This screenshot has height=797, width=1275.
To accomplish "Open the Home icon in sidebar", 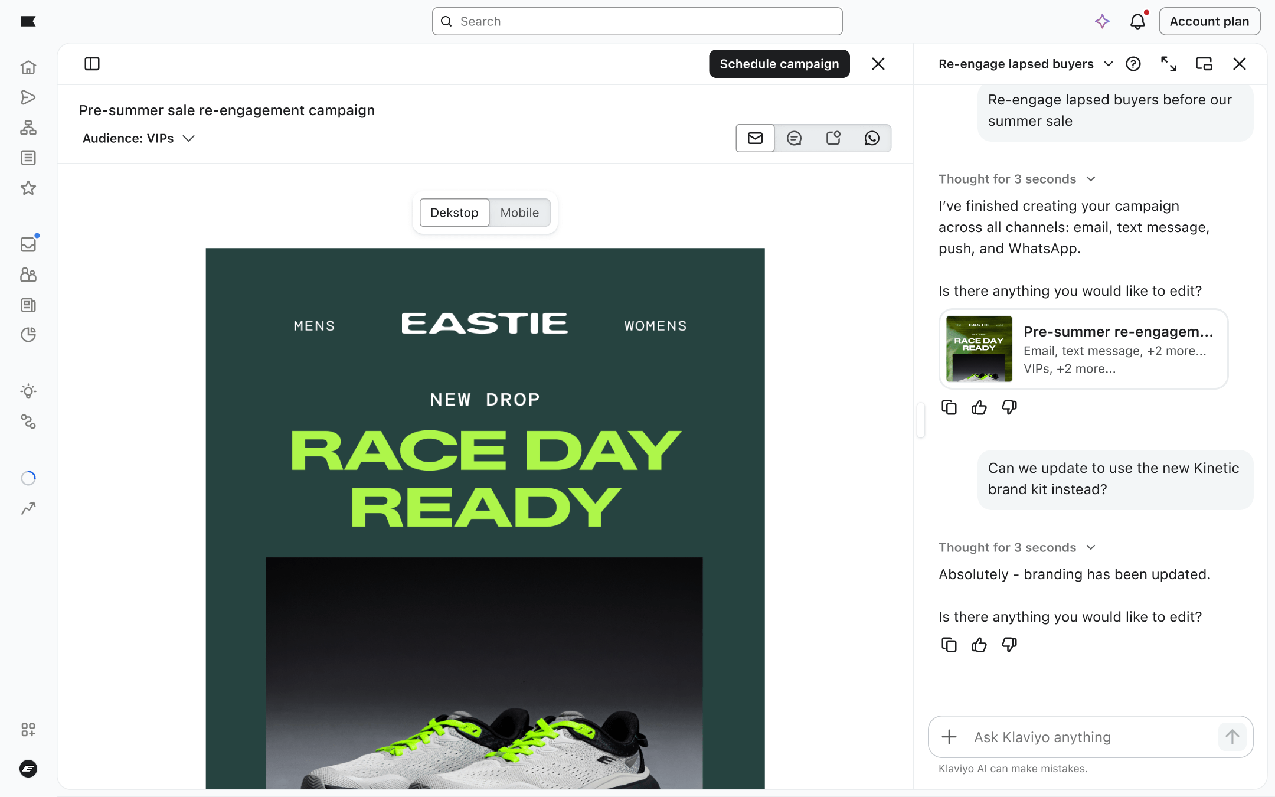I will click(28, 67).
